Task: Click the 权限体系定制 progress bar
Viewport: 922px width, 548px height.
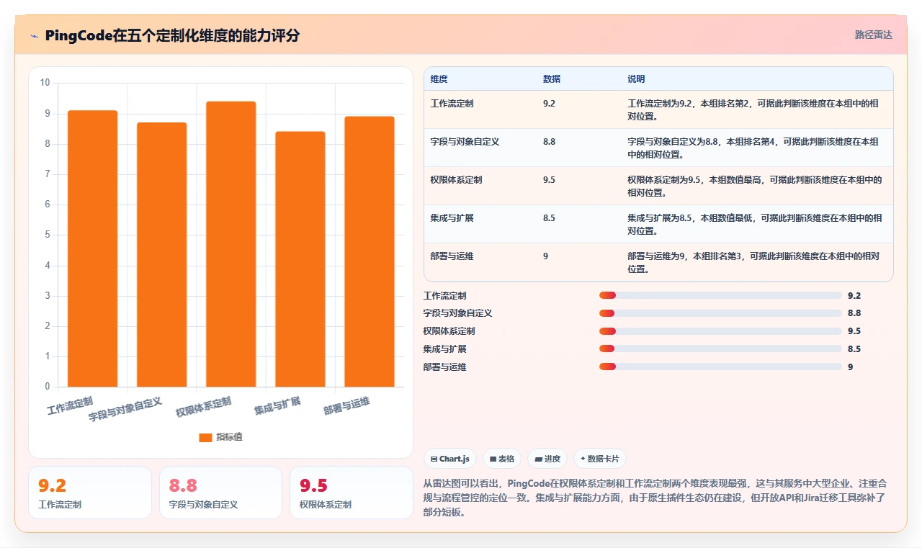Action: click(x=720, y=331)
